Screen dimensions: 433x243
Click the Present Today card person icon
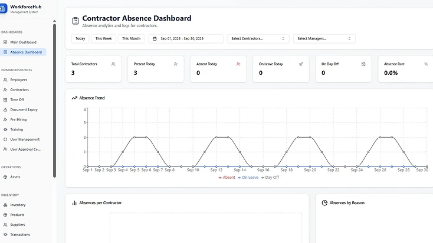tap(176, 64)
